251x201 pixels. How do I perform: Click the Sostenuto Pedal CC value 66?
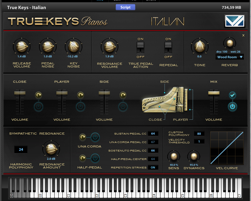click(x=153, y=150)
